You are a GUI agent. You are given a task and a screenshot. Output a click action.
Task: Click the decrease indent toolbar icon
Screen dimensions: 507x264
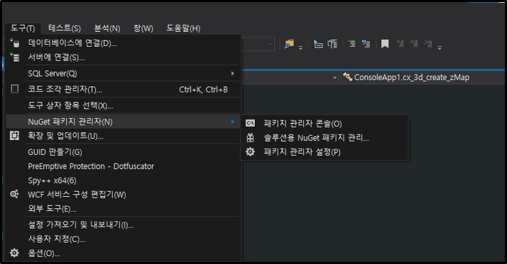click(318, 44)
